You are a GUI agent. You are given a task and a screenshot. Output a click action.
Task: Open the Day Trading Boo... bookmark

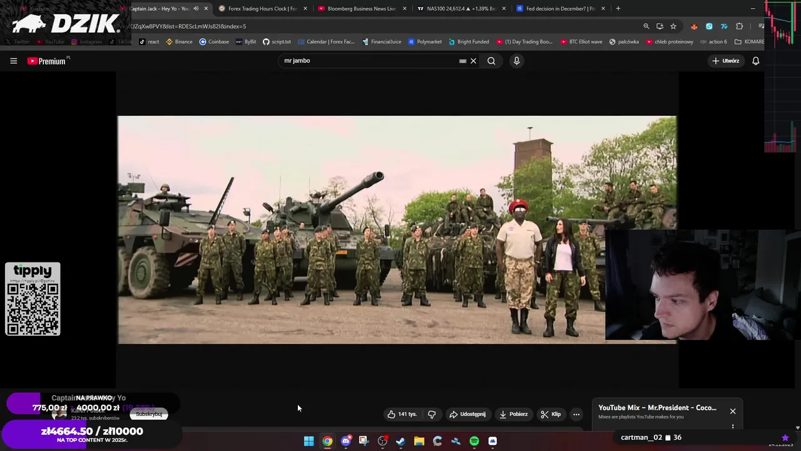point(524,42)
